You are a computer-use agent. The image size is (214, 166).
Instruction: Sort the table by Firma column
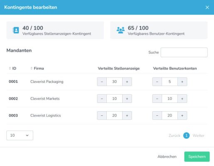coord(37,68)
